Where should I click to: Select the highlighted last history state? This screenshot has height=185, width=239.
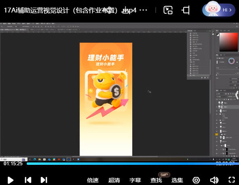click(x=198, y=75)
